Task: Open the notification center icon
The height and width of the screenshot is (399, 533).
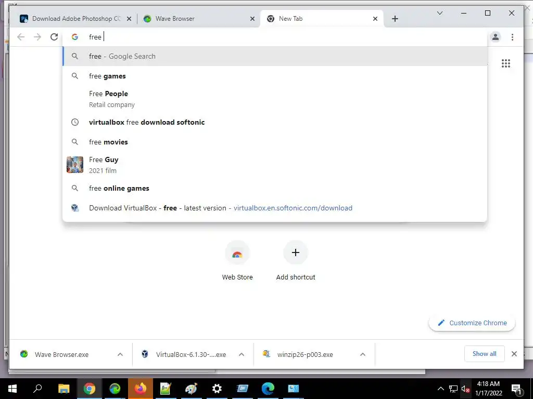Action: (x=516, y=389)
